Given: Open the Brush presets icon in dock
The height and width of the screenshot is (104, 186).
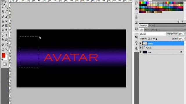Looking at the screenshot, I should [x=136, y=43].
